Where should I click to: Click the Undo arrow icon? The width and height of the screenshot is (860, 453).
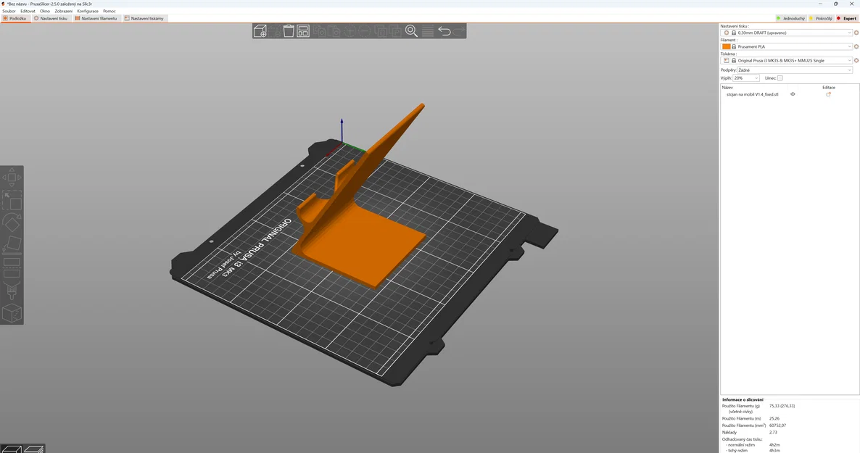(x=445, y=31)
